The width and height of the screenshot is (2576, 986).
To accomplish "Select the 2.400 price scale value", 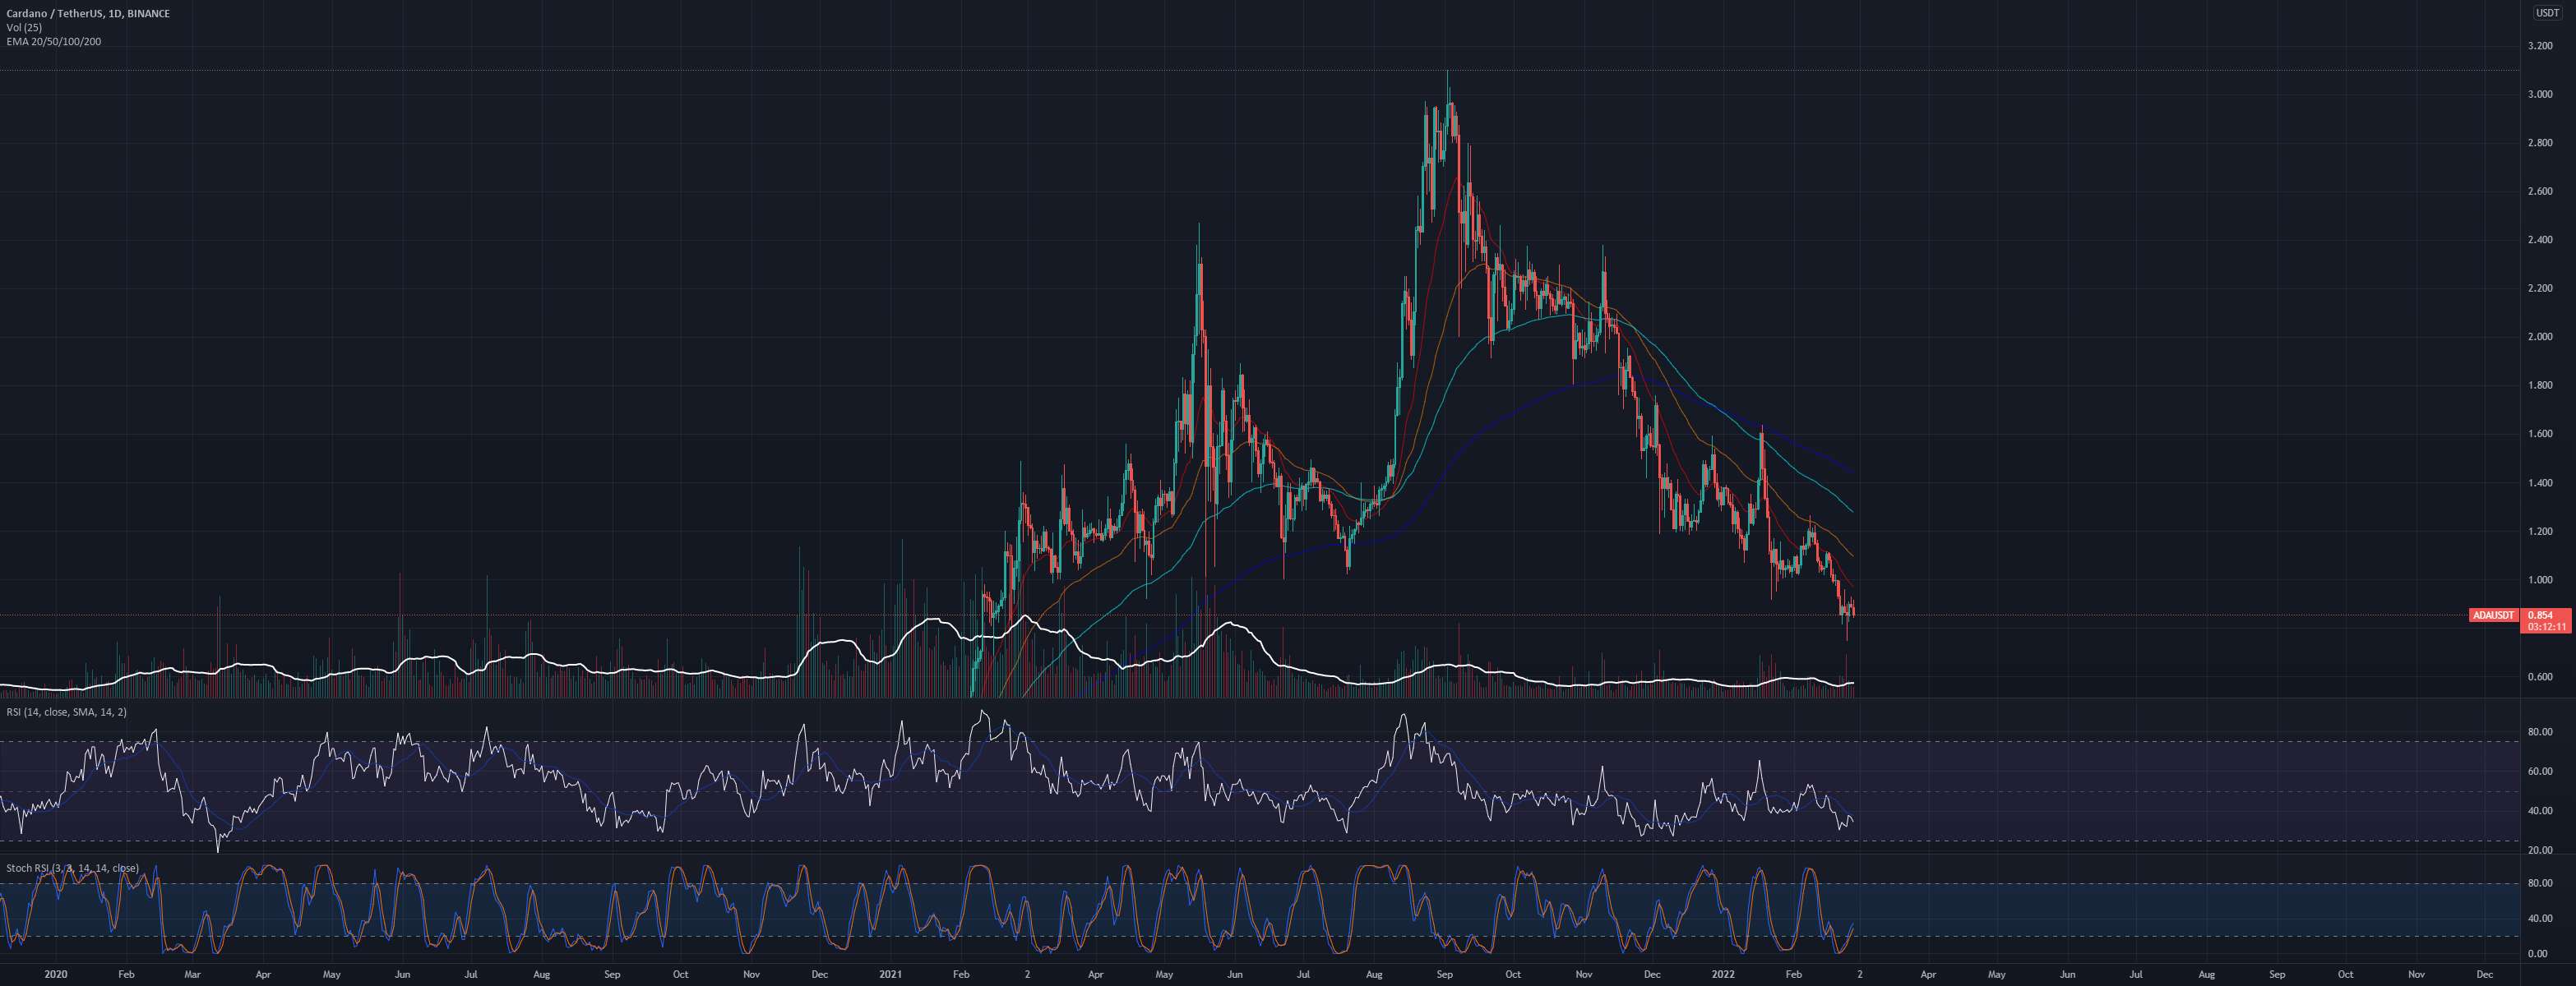I will tap(2540, 241).
